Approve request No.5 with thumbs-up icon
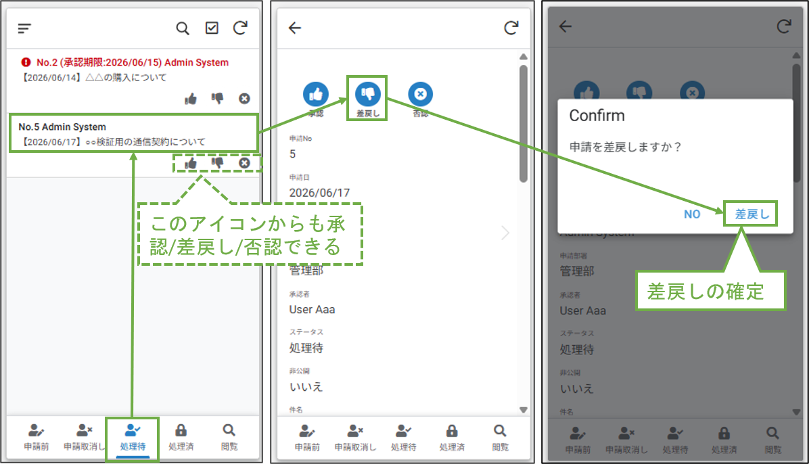This screenshot has height=464, width=809. pos(191,163)
